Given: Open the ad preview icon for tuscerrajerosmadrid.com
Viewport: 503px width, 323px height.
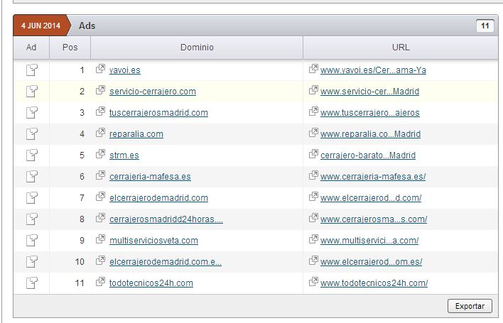Looking at the screenshot, I should 32,112.
